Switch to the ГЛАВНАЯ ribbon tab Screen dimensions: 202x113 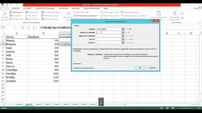[15, 8]
